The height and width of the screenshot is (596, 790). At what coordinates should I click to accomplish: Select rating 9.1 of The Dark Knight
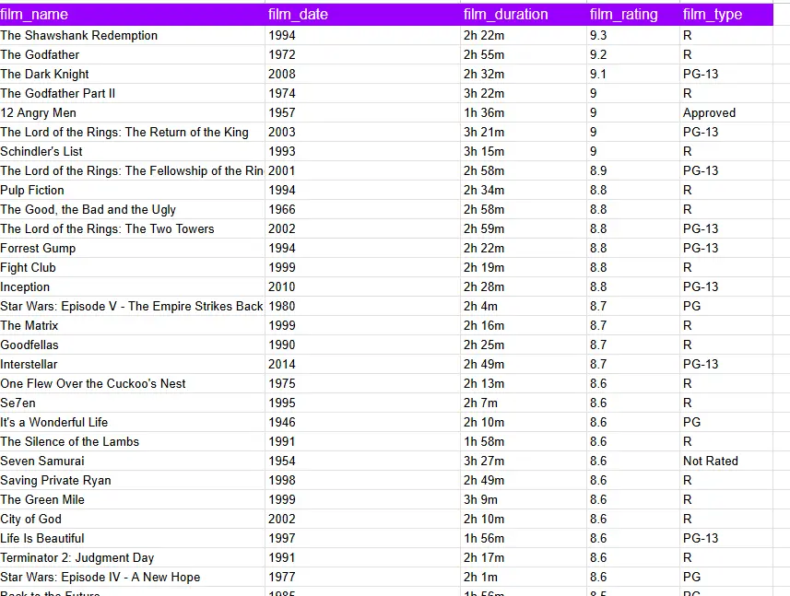pos(633,74)
